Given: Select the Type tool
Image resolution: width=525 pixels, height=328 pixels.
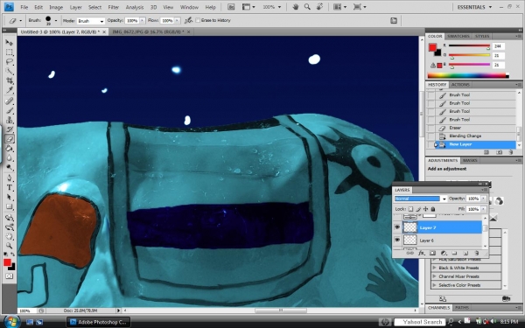Looking at the screenshot, I should point(9,188).
